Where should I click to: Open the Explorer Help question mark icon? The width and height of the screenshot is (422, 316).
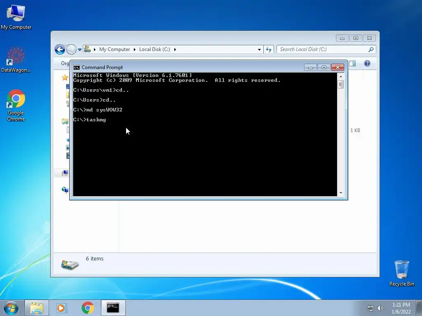tap(367, 63)
